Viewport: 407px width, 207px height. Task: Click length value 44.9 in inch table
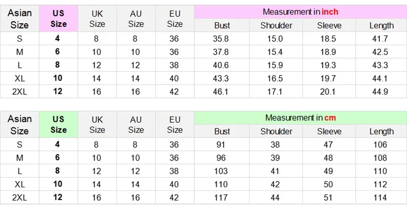coord(380,92)
